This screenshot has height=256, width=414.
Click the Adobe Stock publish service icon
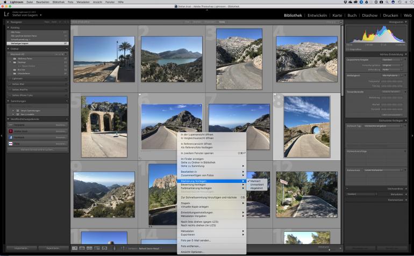[x=11, y=131]
